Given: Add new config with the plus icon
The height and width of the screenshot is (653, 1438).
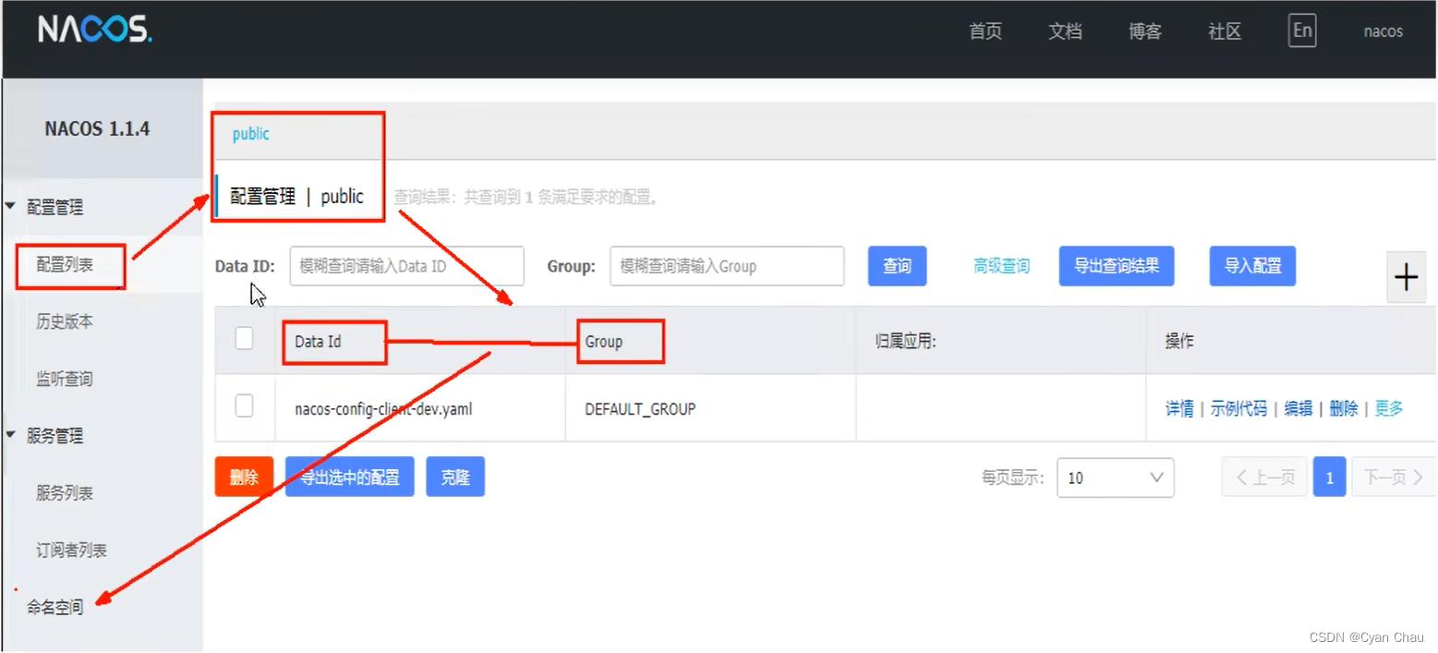Looking at the screenshot, I should (x=1406, y=277).
